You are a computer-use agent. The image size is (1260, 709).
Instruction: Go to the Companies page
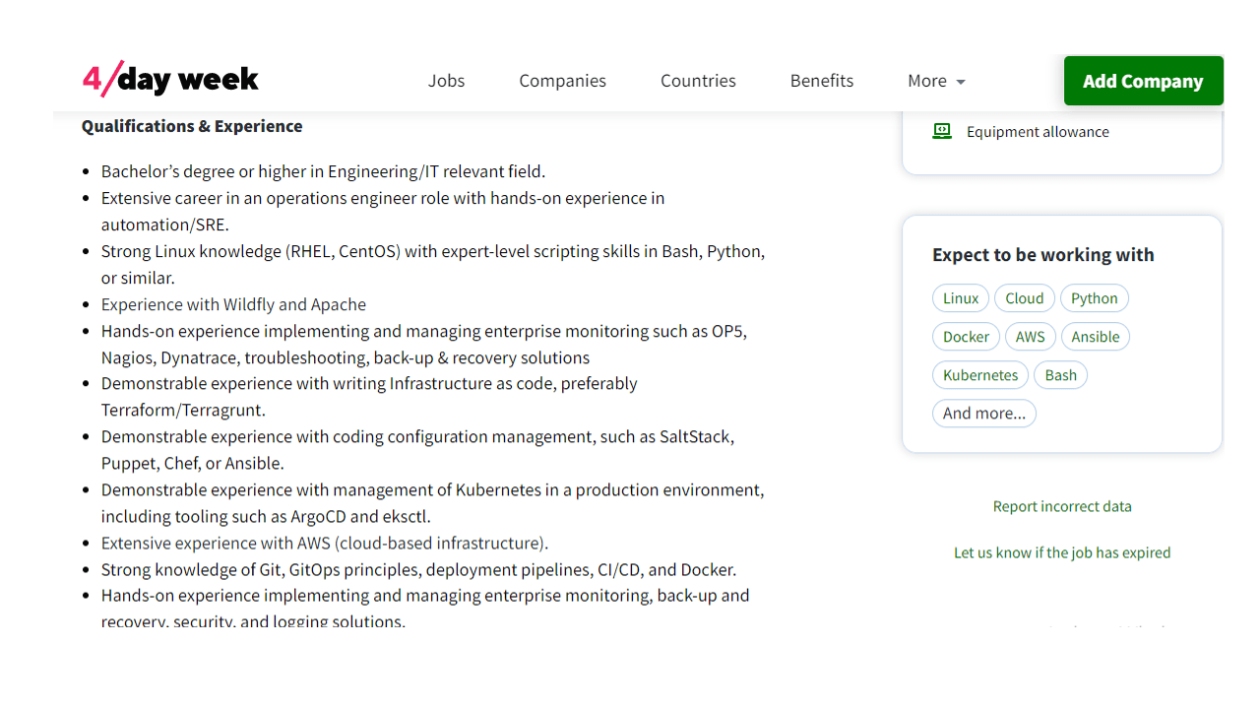click(562, 81)
